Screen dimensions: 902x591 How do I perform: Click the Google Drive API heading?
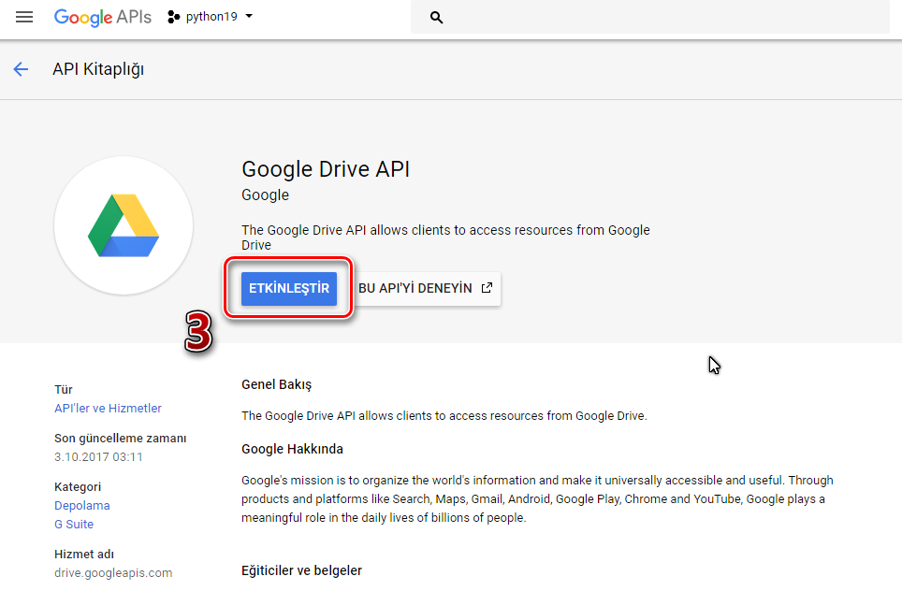click(x=326, y=169)
